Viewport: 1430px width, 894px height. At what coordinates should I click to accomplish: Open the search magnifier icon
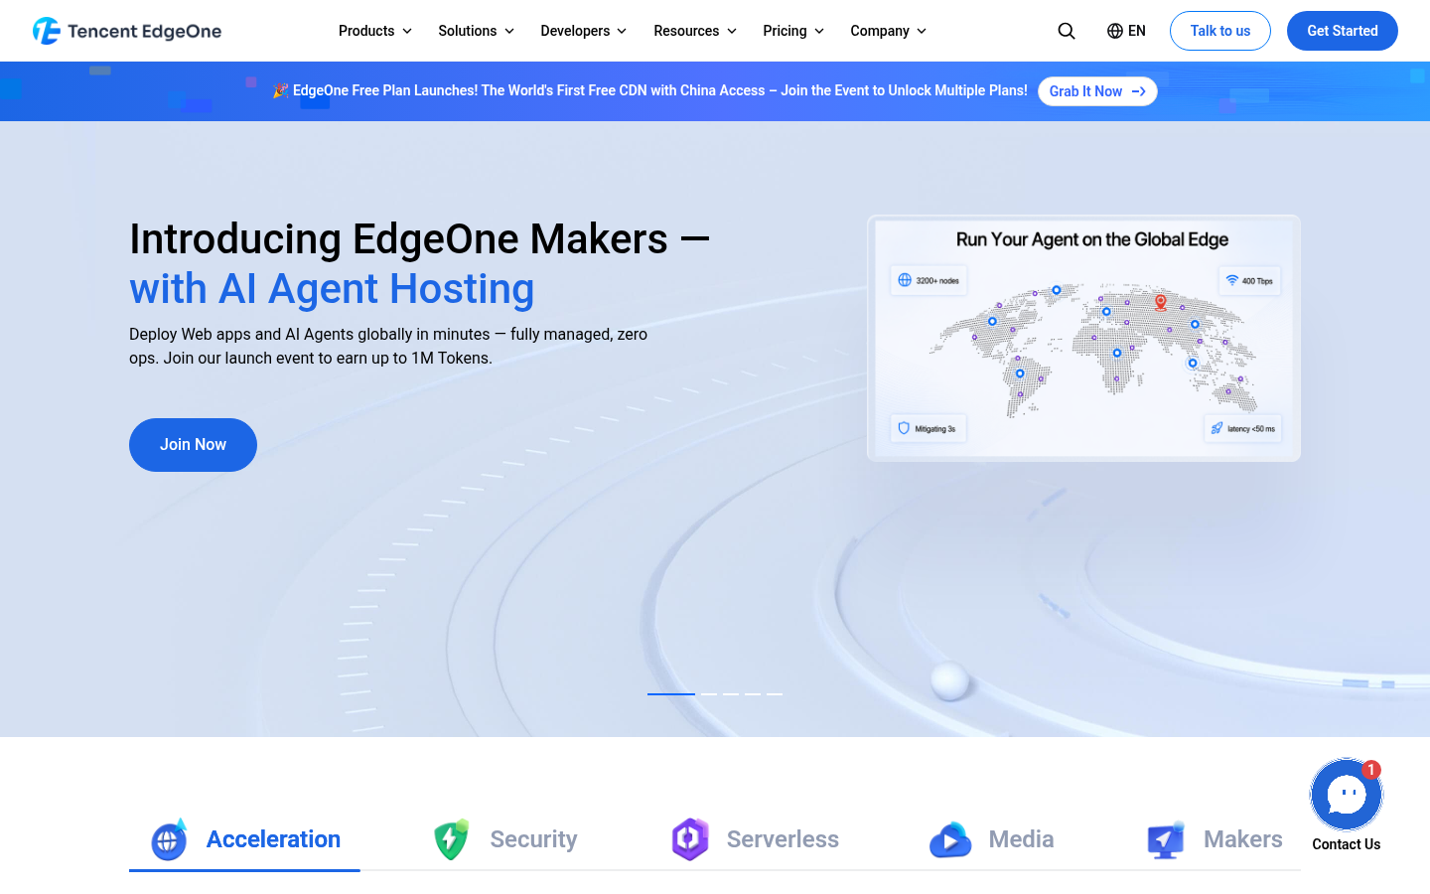pyautogui.click(x=1067, y=31)
